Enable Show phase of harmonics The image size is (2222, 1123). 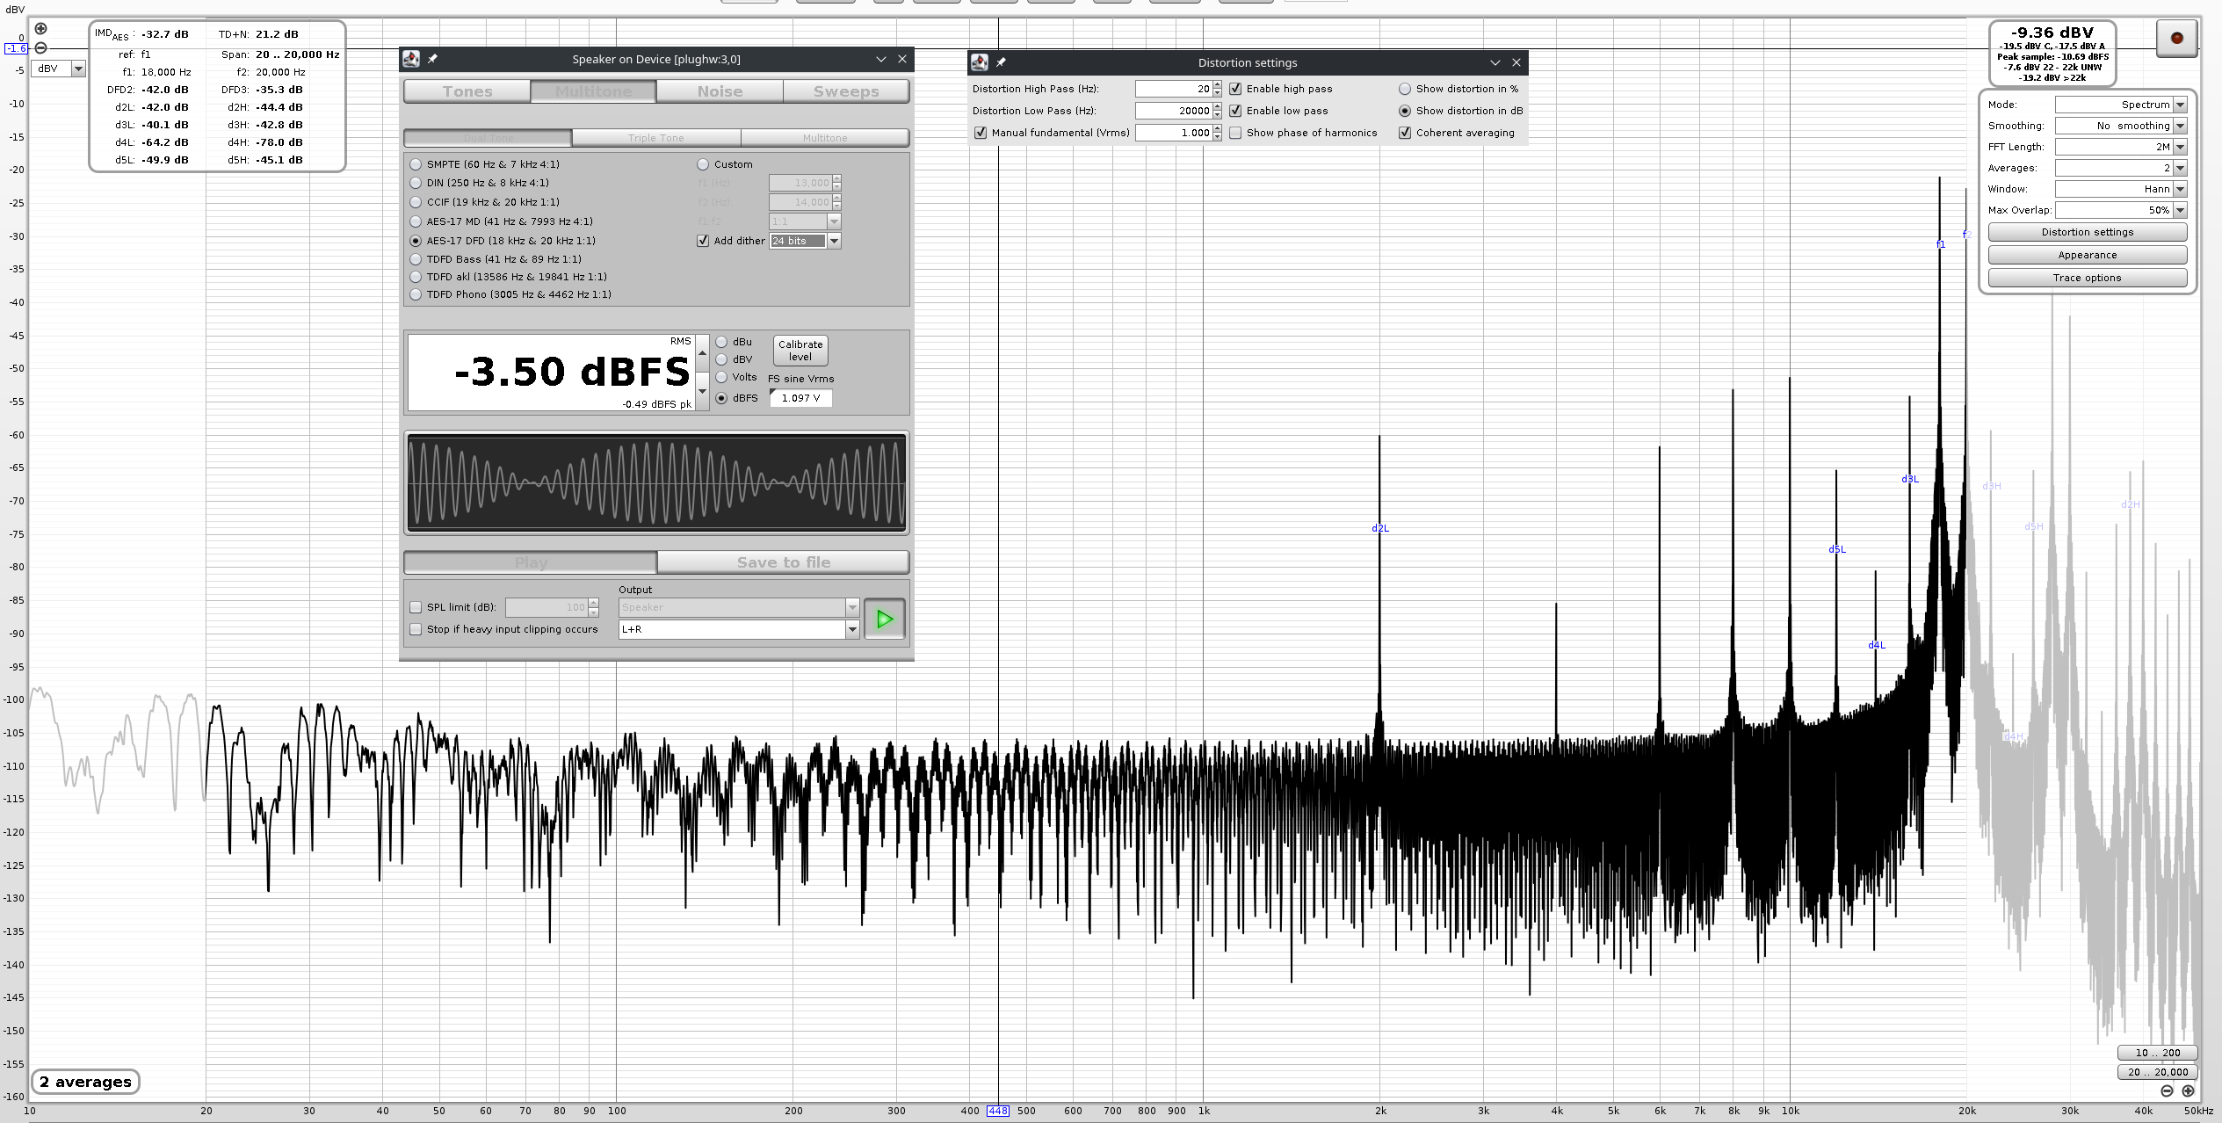point(1235,133)
